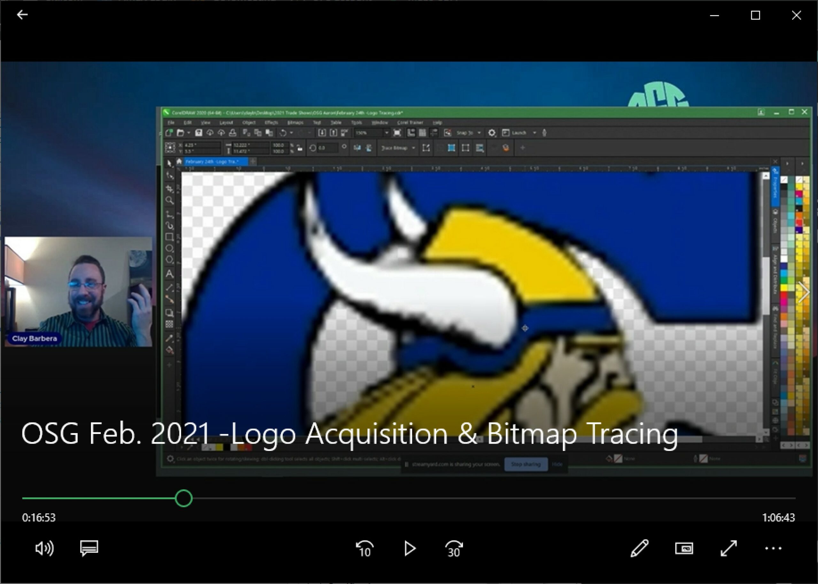
Task: Skip back 10 seconds
Action: (x=364, y=549)
